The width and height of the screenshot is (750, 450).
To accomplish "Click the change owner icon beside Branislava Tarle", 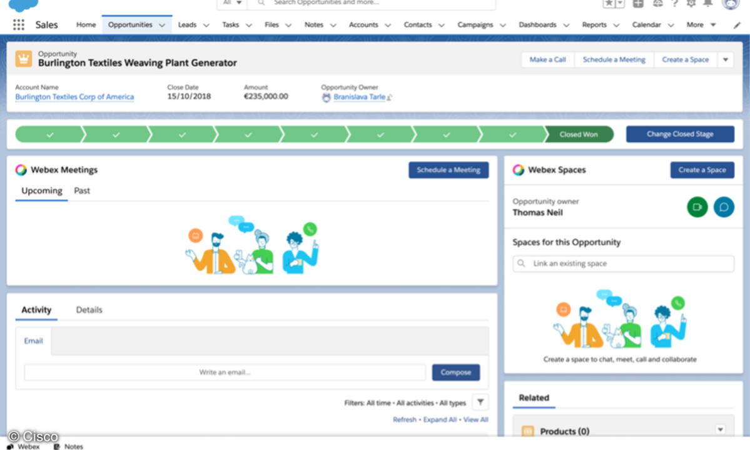I will (389, 97).
